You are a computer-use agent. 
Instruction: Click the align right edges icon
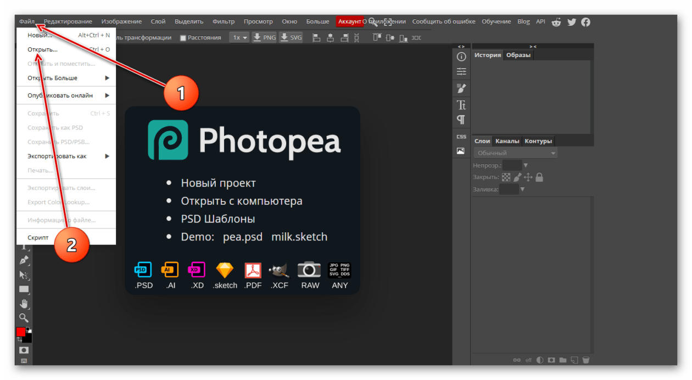point(344,37)
